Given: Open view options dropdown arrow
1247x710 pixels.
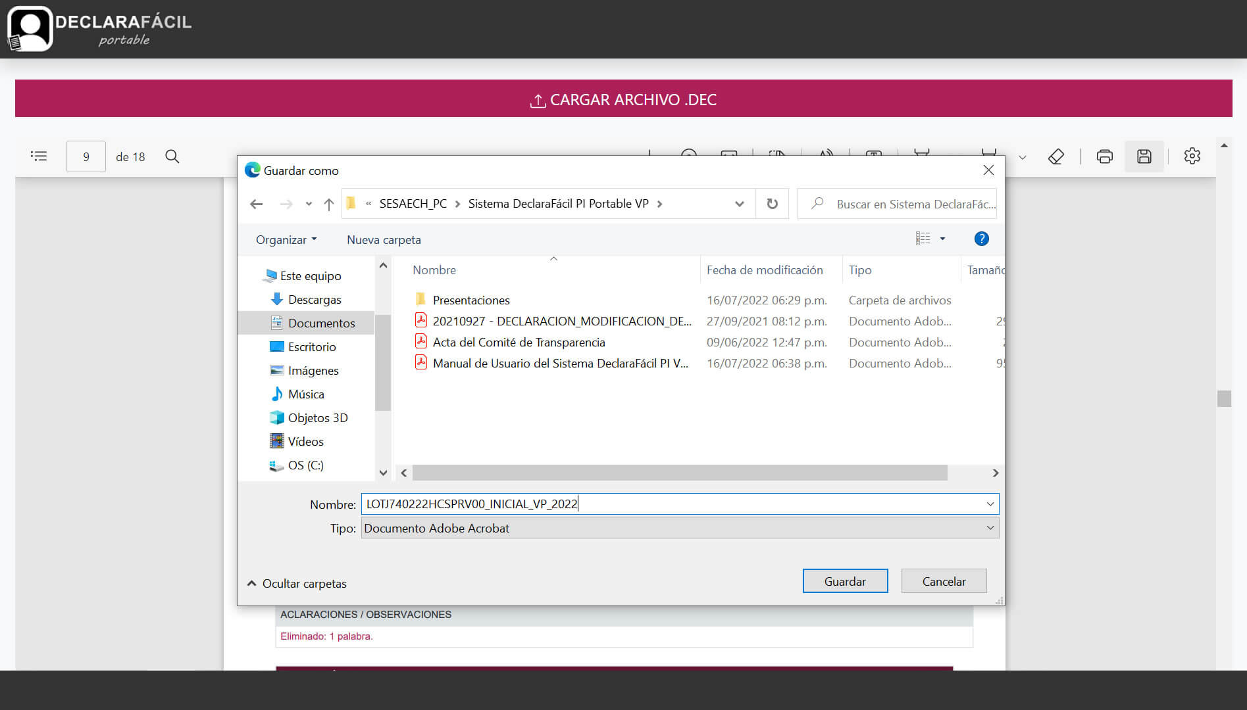Looking at the screenshot, I should point(943,239).
